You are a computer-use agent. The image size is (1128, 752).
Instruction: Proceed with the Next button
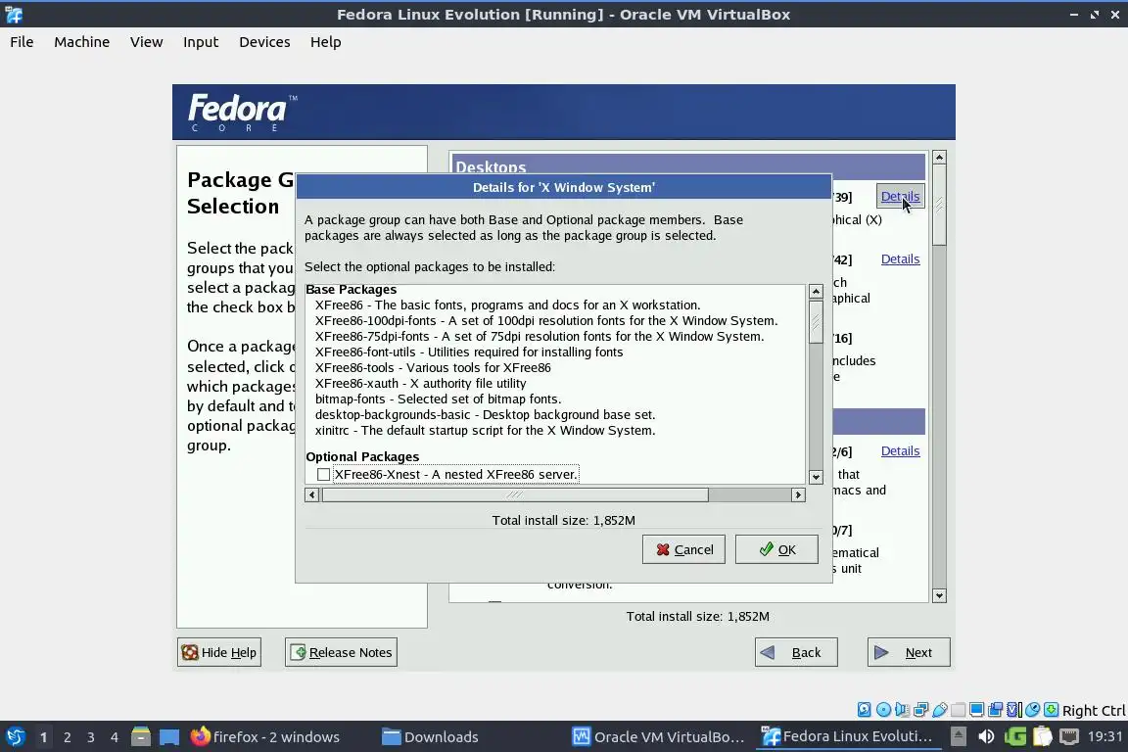click(909, 652)
